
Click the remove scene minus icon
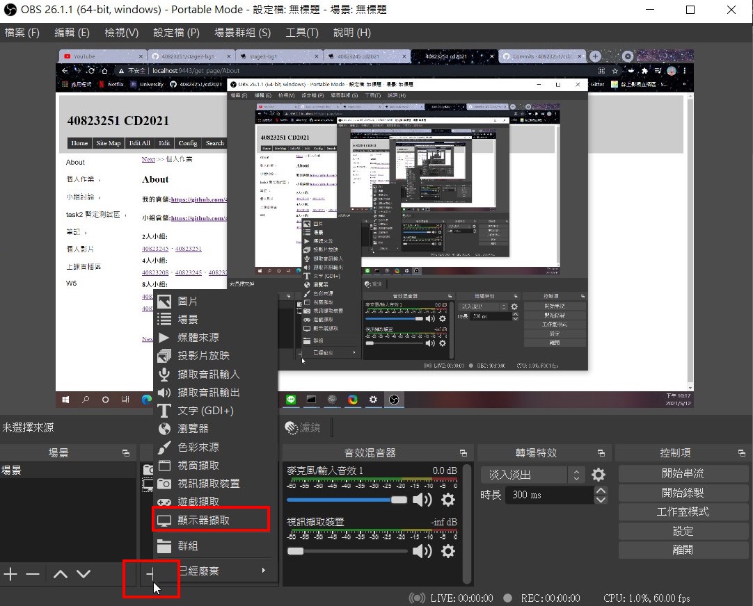tap(33, 574)
